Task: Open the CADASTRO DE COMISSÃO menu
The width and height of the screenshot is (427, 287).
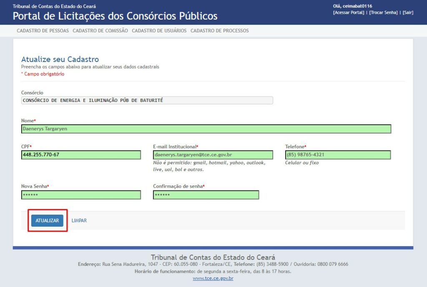Action: (x=100, y=31)
